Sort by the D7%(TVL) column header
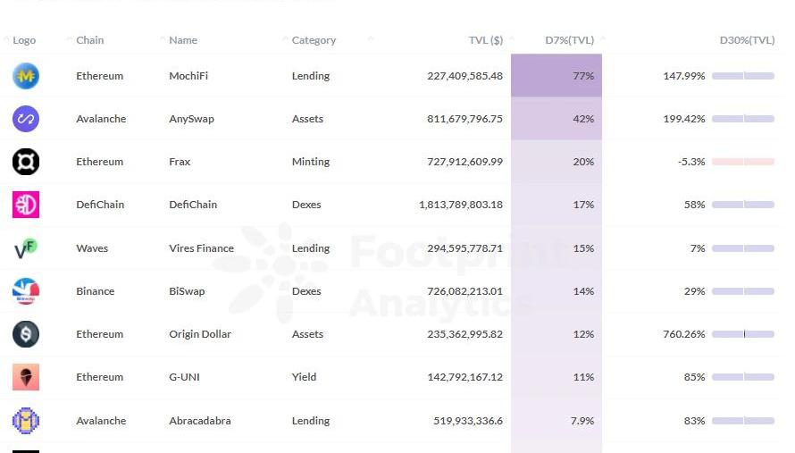795x453 pixels. click(569, 40)
